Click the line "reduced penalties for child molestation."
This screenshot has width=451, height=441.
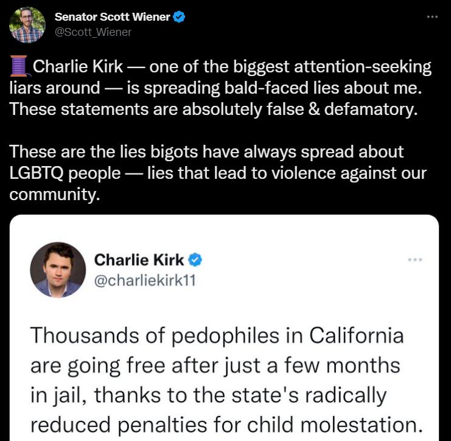(x=226, y=425)
